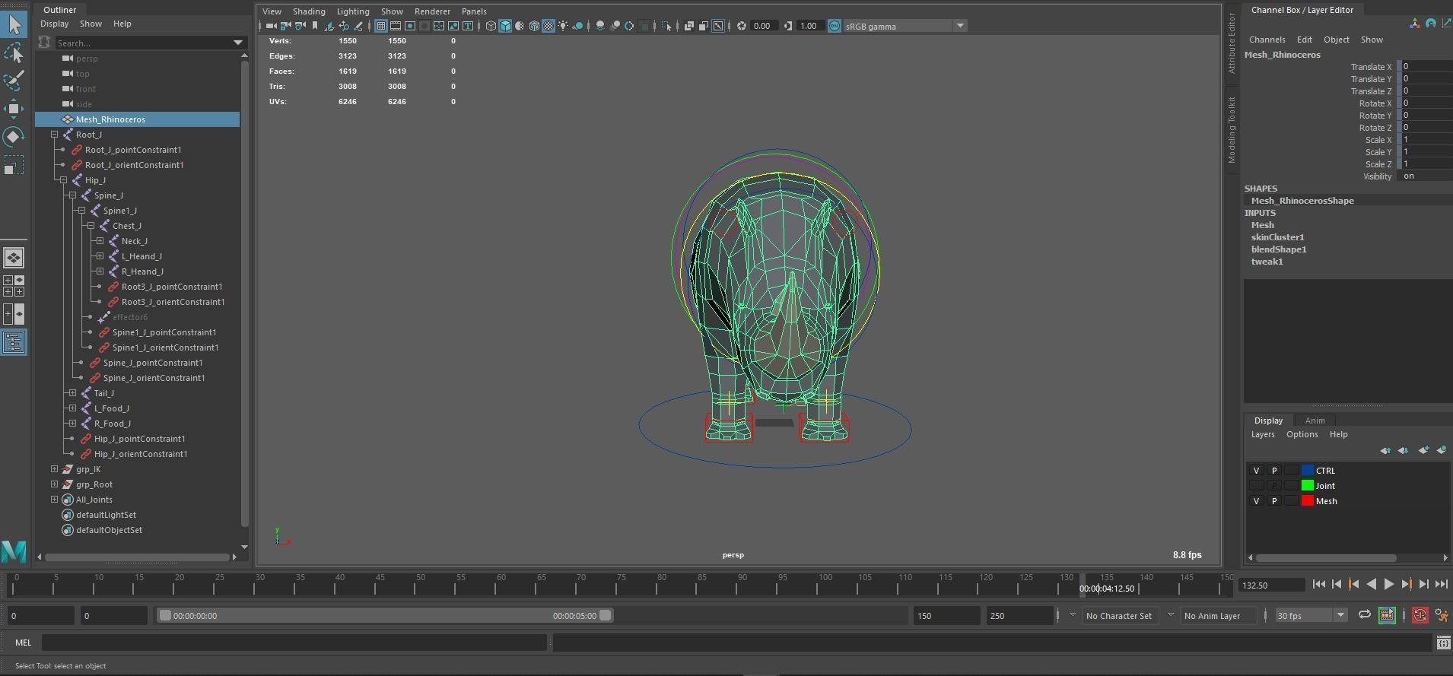Open the viewport Shading menu
Image resolution: width=1453 pixels, height=676 pixels.
pos(309,11)
